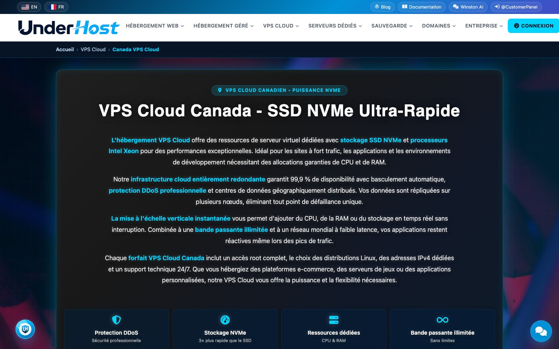Click the CPU & RAM subtitle
Screen dimensions: 559x349
pyautogui.click(x=334, y=340)
